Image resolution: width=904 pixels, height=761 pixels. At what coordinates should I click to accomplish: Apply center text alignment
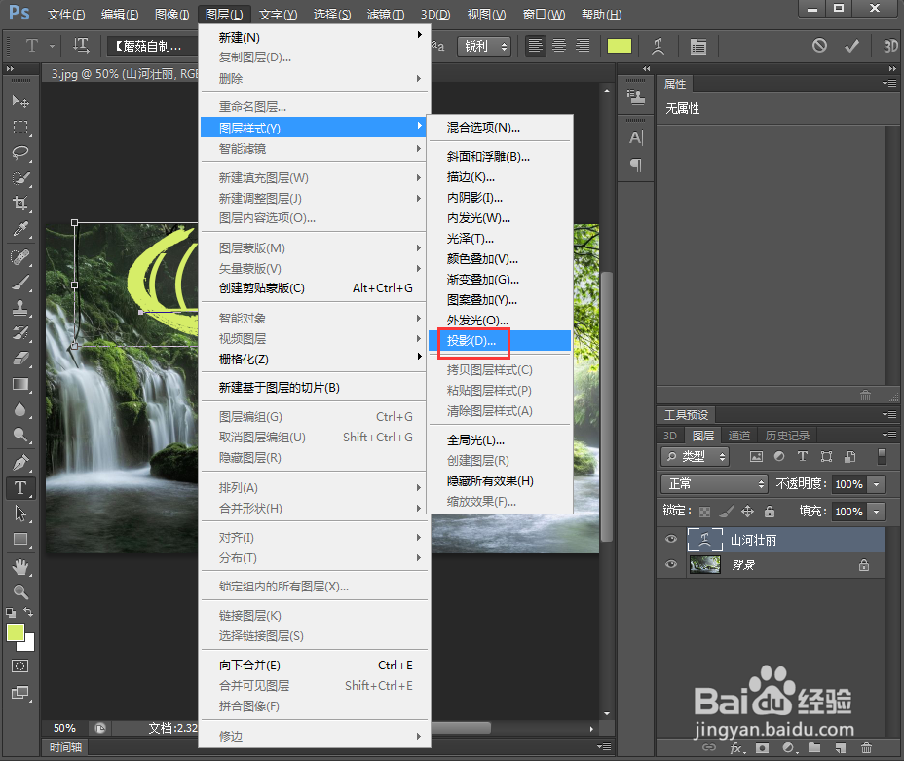click(x=559, y=46)
